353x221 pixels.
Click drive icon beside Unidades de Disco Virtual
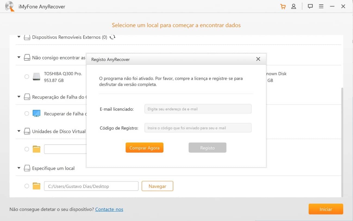point(27,131)
